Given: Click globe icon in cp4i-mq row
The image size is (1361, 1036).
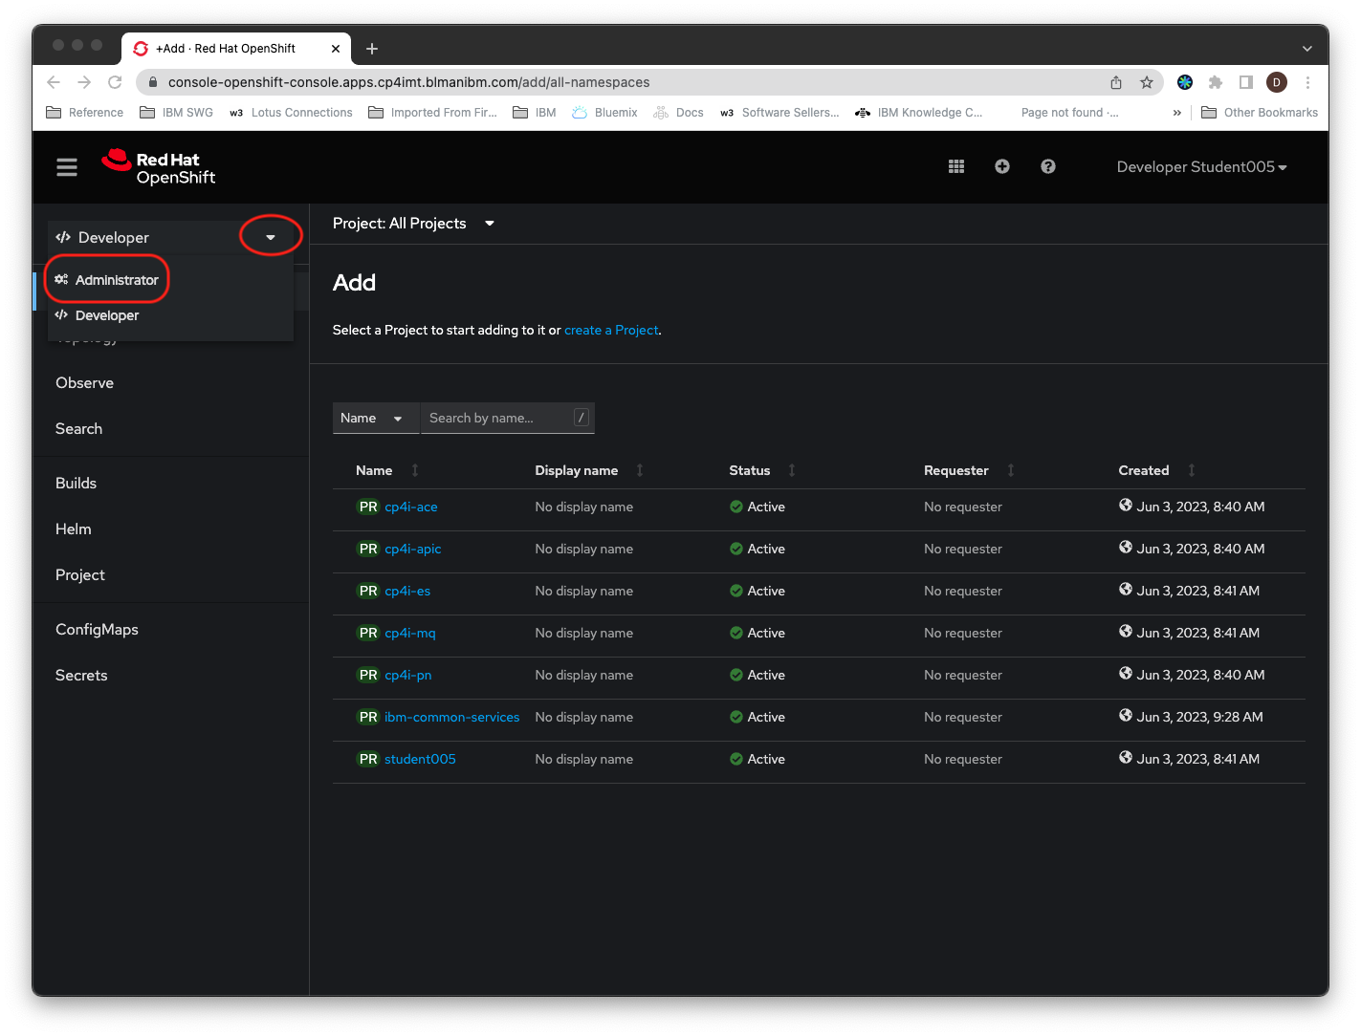Looking at the screenshot, I should (1126, 632).
